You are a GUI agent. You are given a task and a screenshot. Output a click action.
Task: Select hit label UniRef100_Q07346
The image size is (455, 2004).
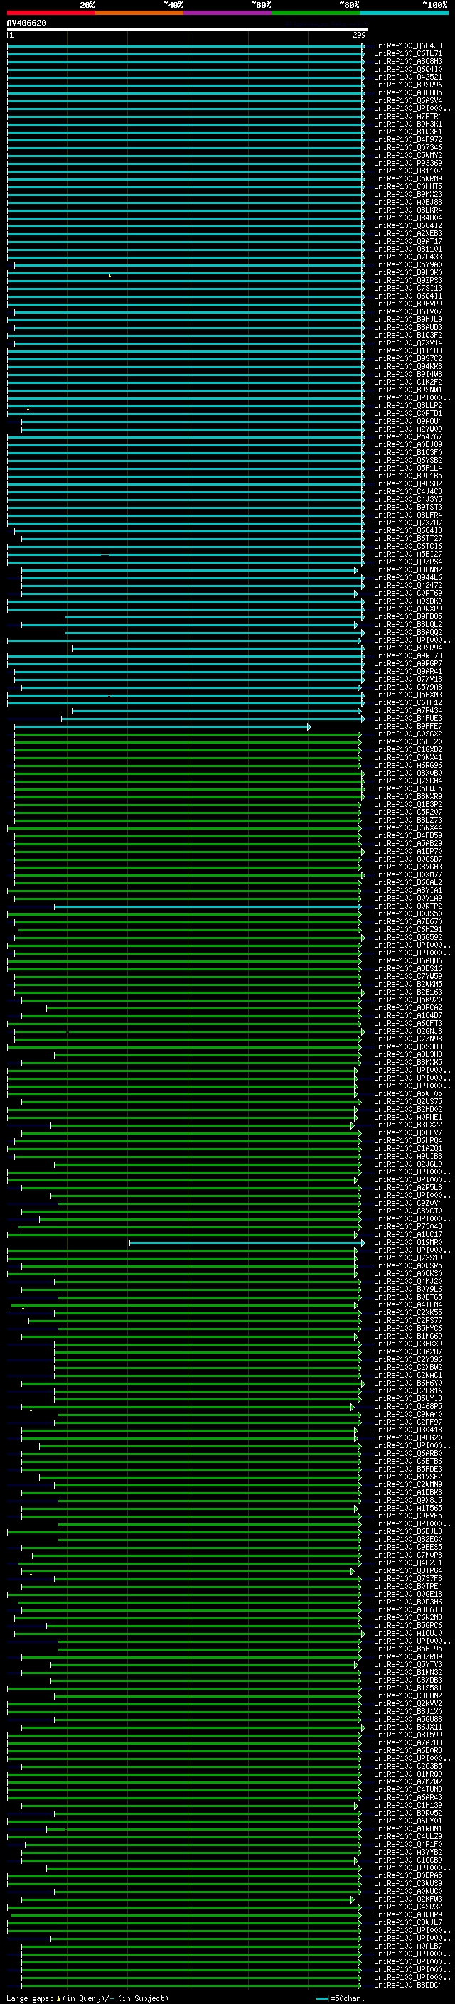tap(408, 148)
